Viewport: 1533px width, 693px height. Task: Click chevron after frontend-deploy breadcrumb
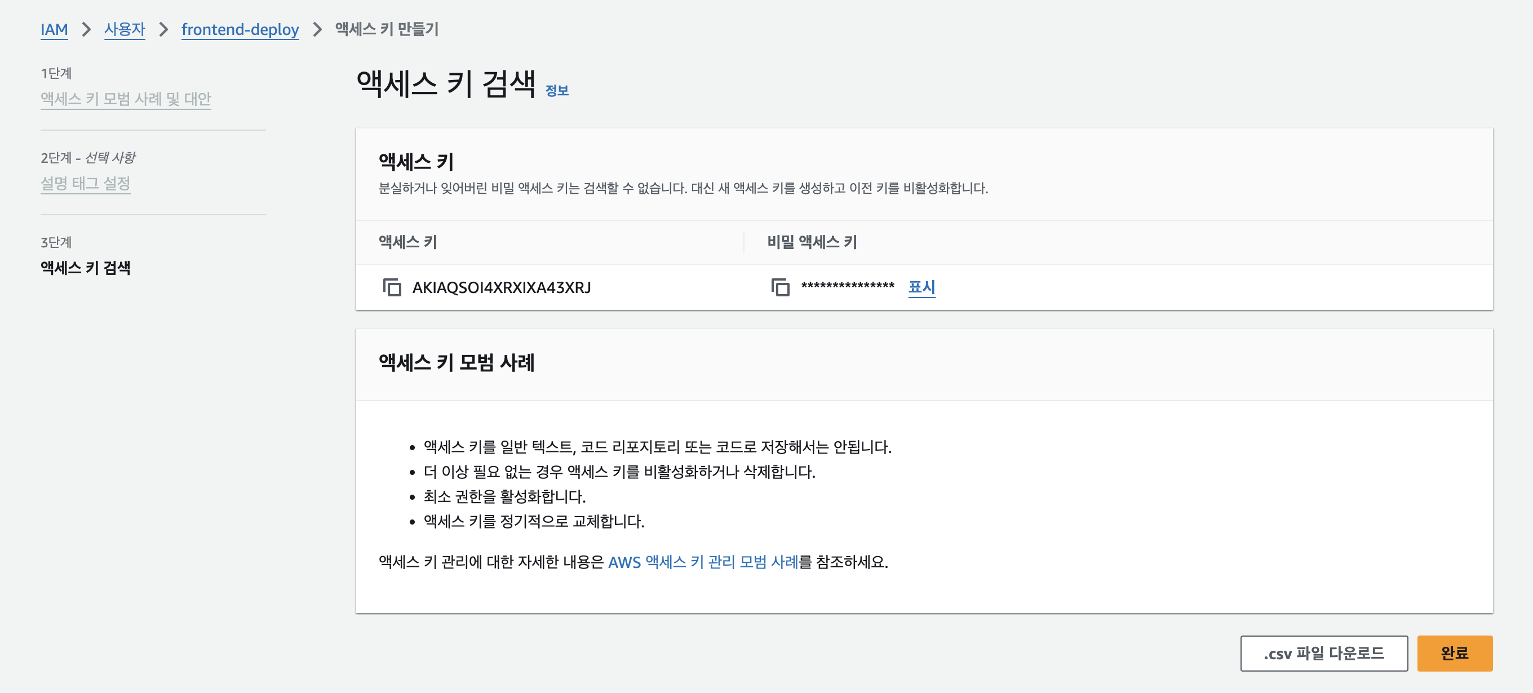pos(317,29)
